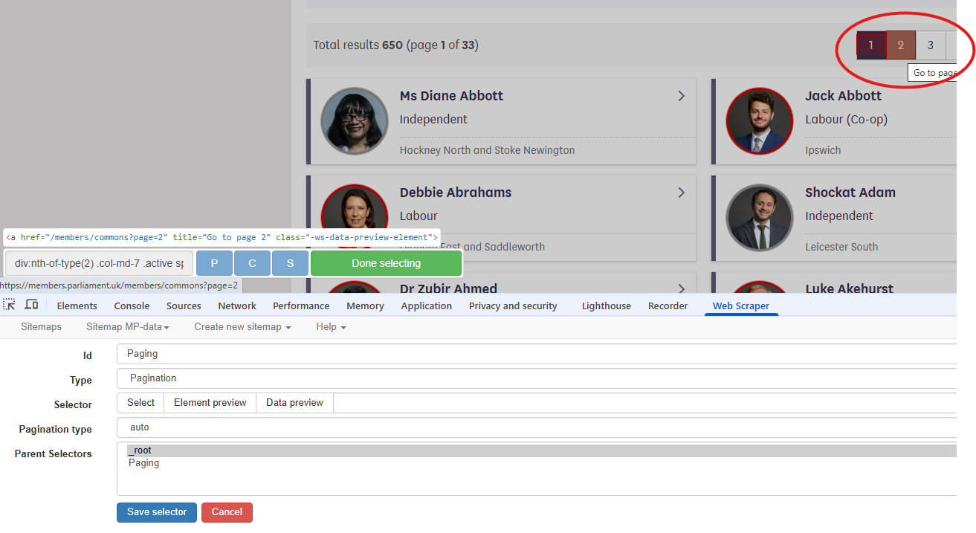Go to results page 3
The height and width of the screenshot is (533, 976).
[x=930, y=45]
